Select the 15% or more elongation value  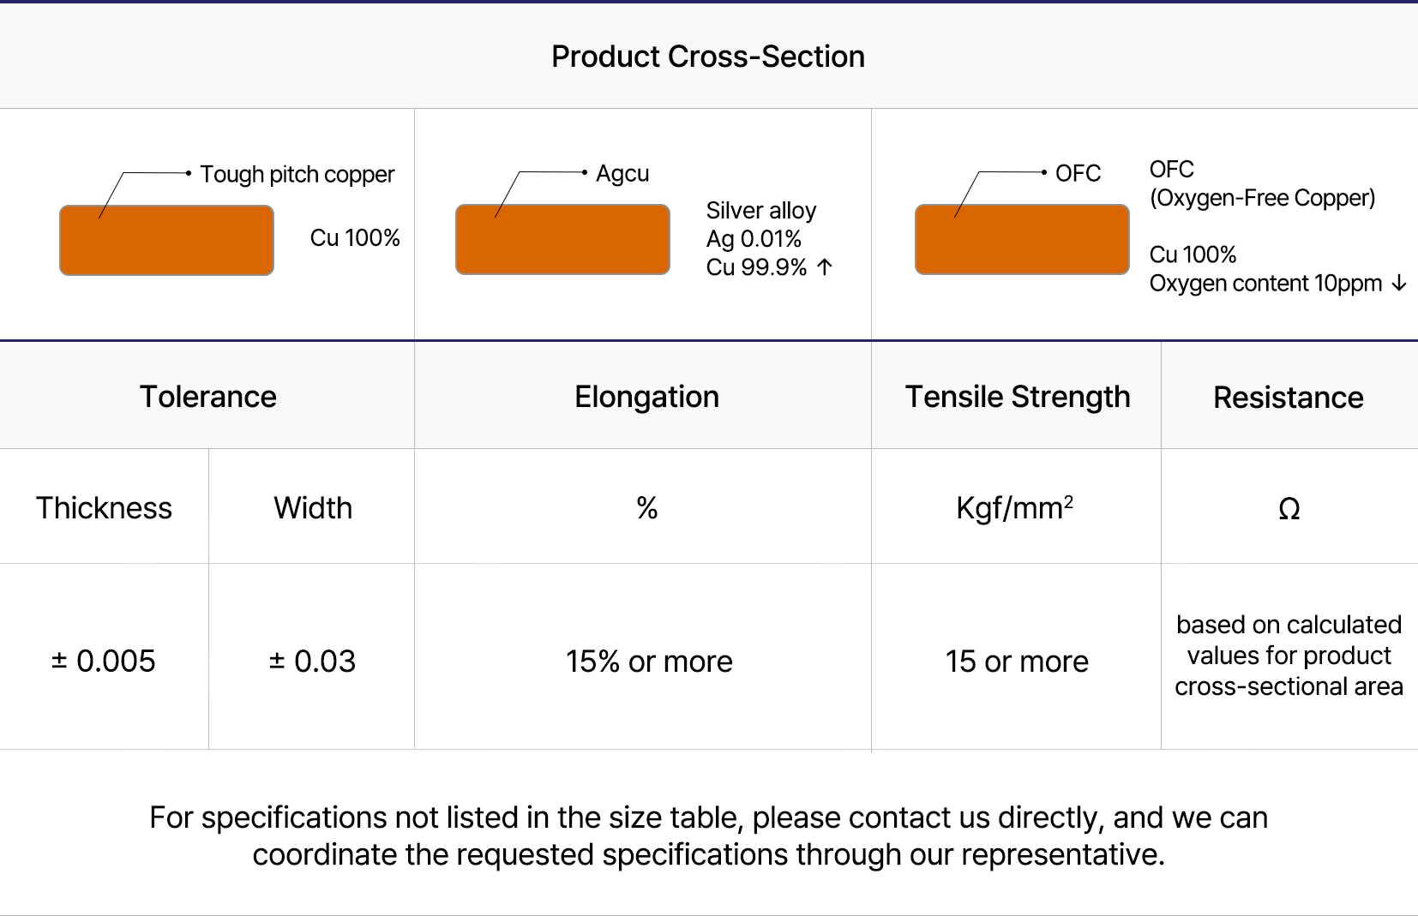[649, 662]
